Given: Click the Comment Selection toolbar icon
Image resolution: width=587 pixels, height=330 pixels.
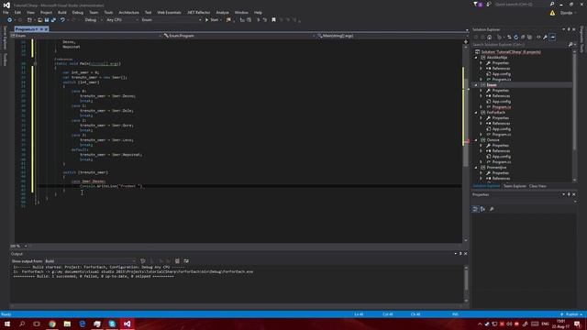Looking at the screenshot, I should click(258, 20).
